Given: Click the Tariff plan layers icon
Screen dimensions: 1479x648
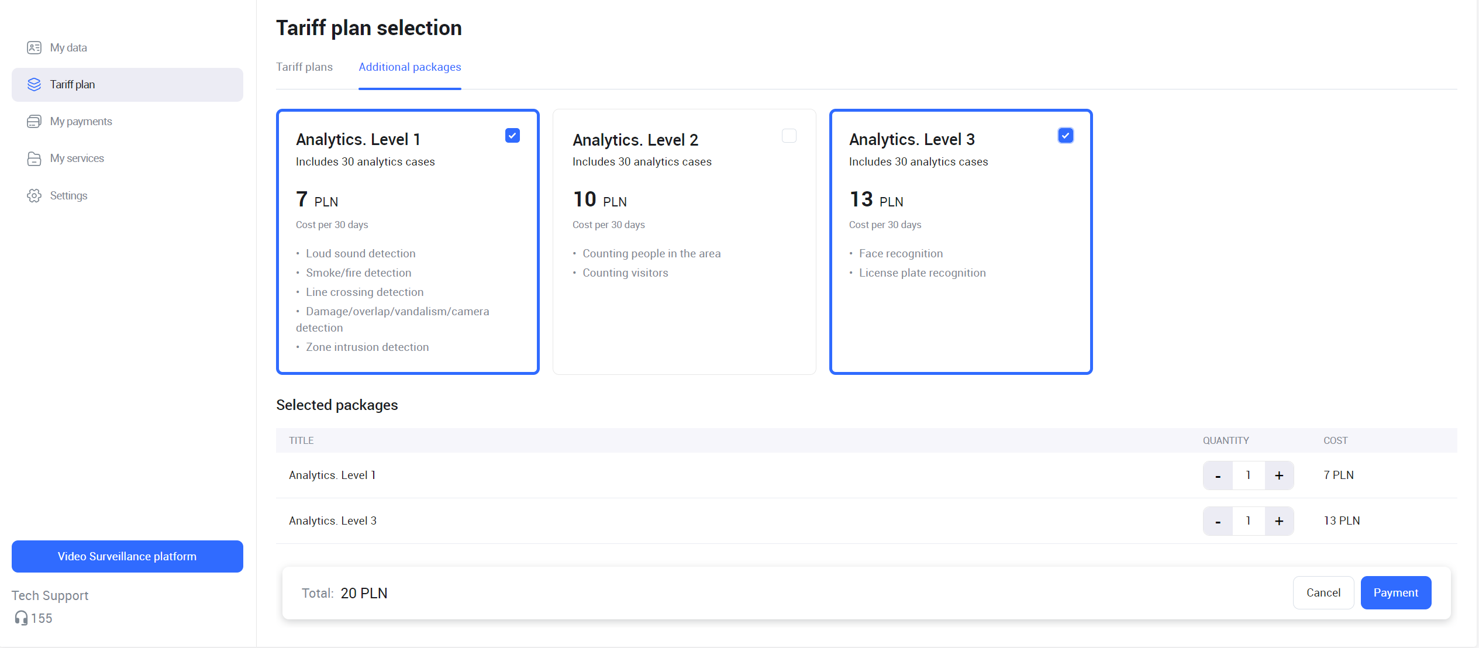Looking at the screenshot, I should pos(34,85).
